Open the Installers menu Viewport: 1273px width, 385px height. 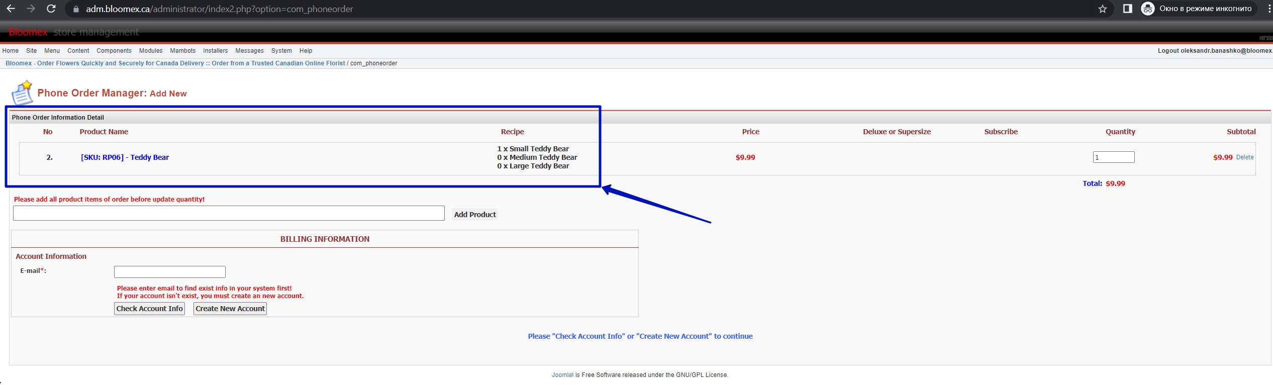[x=216, y=51]
